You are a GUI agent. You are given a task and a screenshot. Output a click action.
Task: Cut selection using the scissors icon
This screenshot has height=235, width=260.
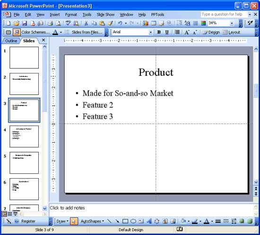(86, 23)
